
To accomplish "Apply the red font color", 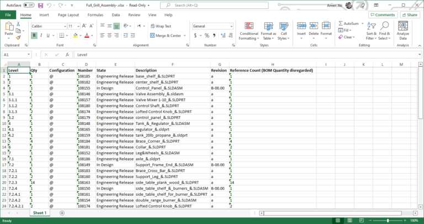I will coord(87,35).
